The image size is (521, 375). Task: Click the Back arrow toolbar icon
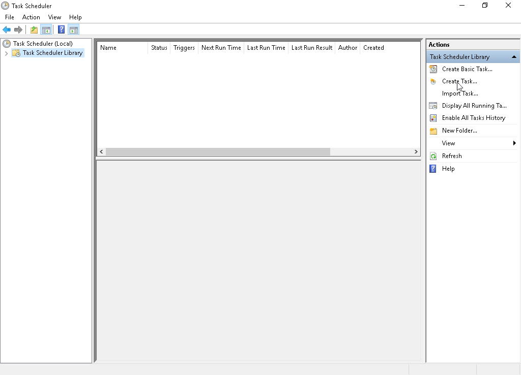coord(6,30)
